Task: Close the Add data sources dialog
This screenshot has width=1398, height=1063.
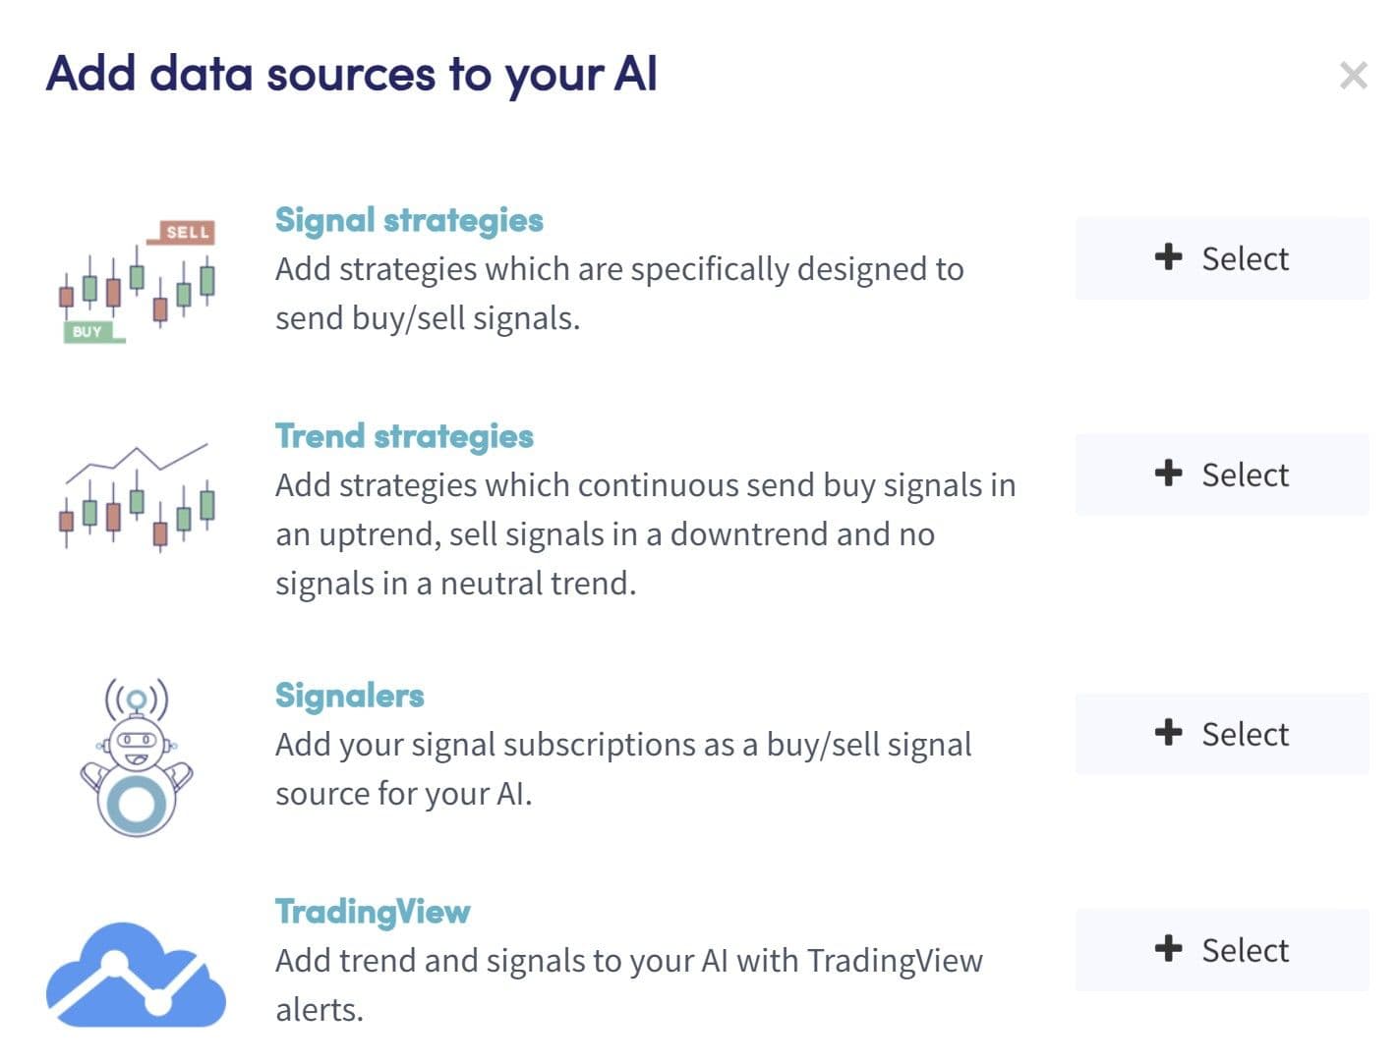Action: pyautogui.click(x=1354, y=75)
